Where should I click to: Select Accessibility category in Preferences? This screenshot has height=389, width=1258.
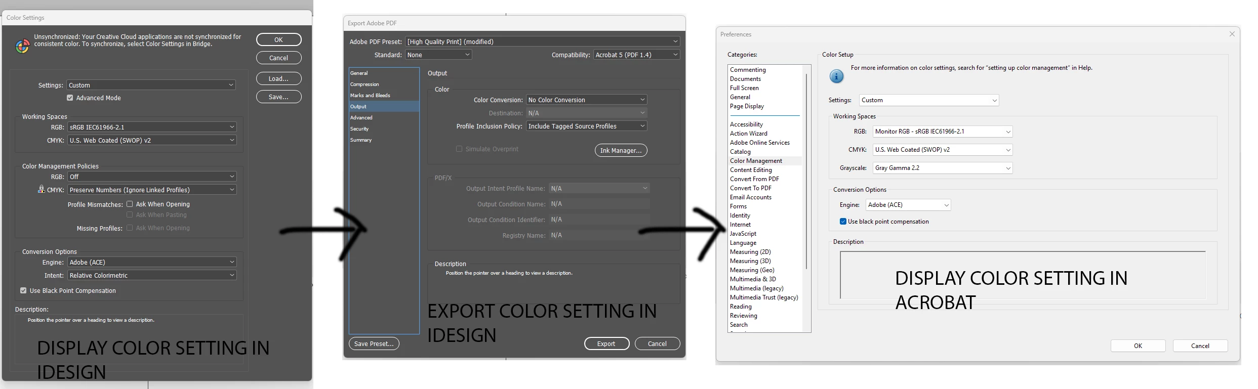pyautogui.click(x=746, y=124)
